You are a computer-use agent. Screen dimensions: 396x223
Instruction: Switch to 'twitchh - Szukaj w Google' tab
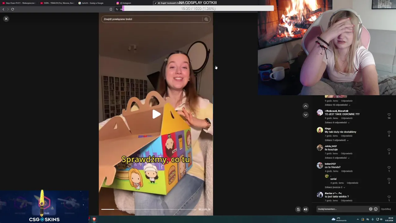click(x=95, y=3)
